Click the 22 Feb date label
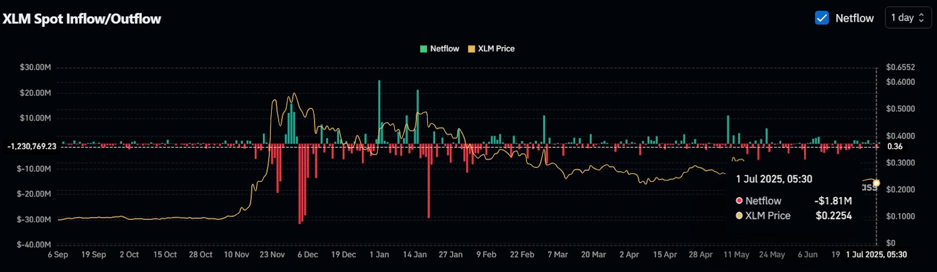 pos(522,254)
